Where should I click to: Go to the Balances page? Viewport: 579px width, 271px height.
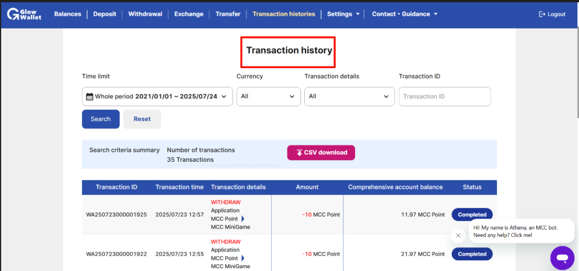pos(68,14)
